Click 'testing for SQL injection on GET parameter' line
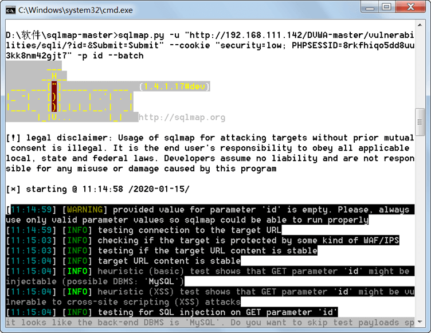The height and width of the screenshot is (333, 431). (171, 312)
